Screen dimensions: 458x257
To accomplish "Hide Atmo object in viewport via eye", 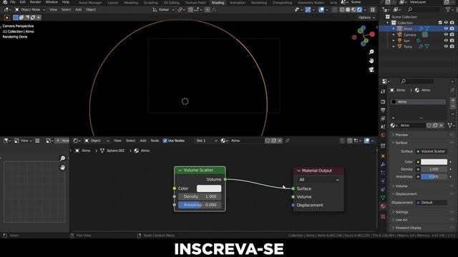I will click(446, 29).
